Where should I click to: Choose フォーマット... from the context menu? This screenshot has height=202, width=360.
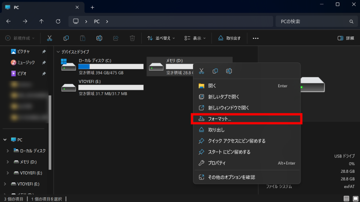247,119
